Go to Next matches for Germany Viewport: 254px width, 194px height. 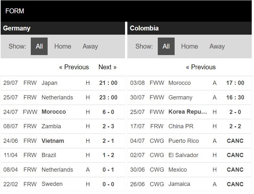pyautogui.click(x=108, y=67)
